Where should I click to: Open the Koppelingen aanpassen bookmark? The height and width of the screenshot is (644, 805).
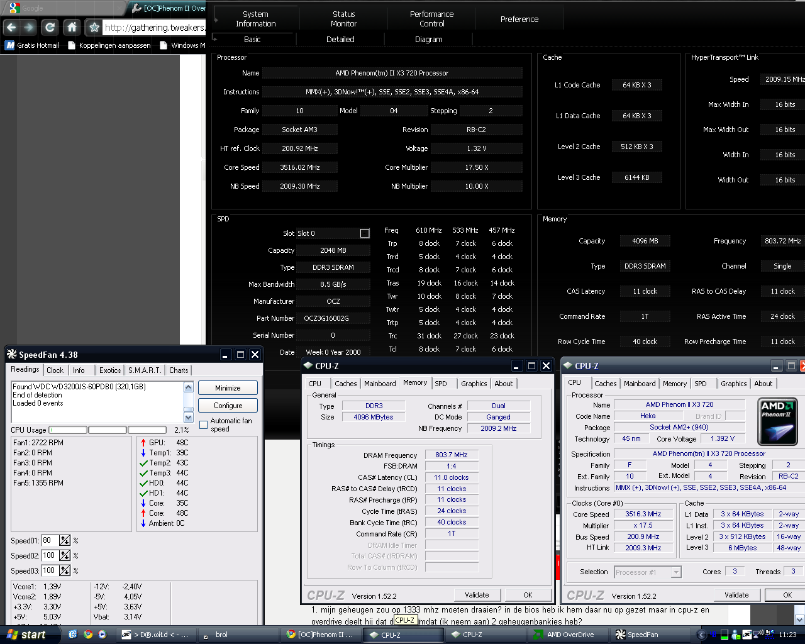[109, 45]
